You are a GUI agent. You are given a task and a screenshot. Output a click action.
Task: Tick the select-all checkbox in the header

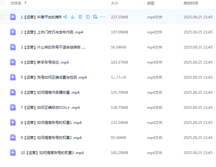click(x=3, y=3)
